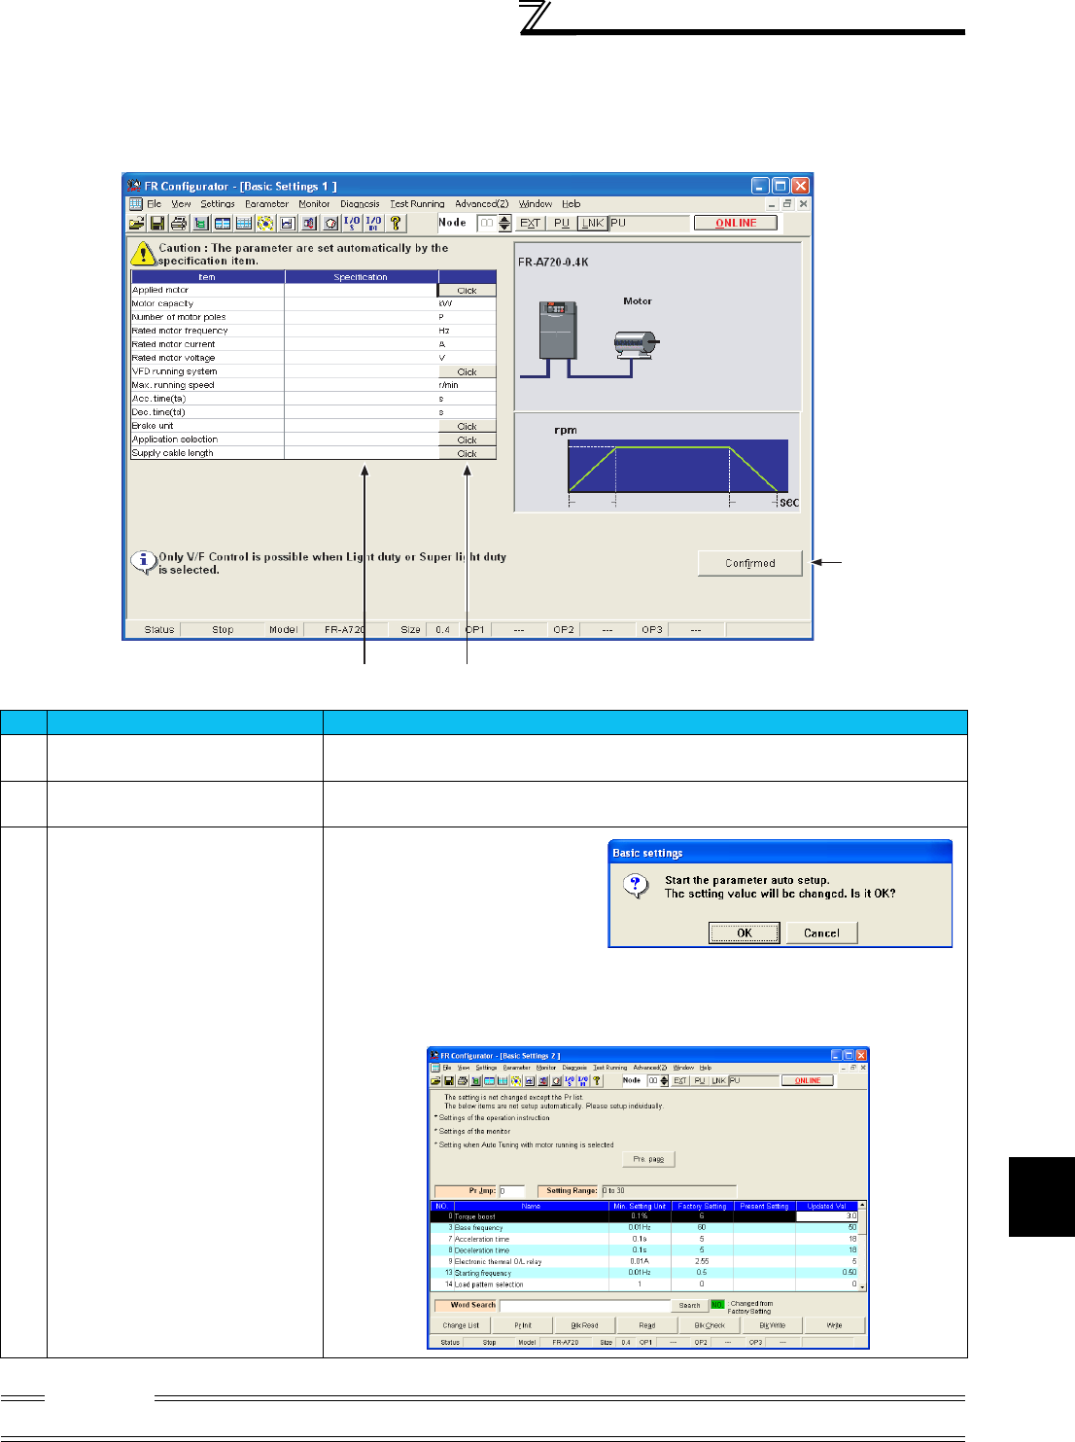Click the Write button in Basic Settings 2
This screenshot has width=1075, height=1442.
pyautogui.click(x=834, y=1325)
